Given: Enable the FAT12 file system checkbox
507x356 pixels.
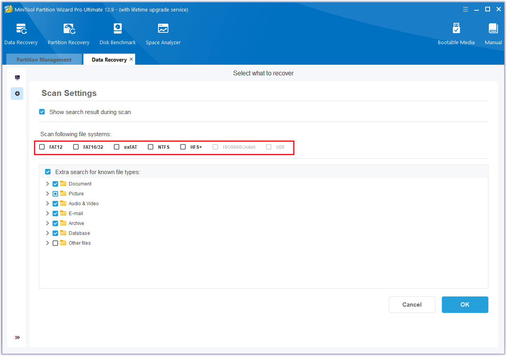Looking at the screenshot, I should [x=42, y=147].
